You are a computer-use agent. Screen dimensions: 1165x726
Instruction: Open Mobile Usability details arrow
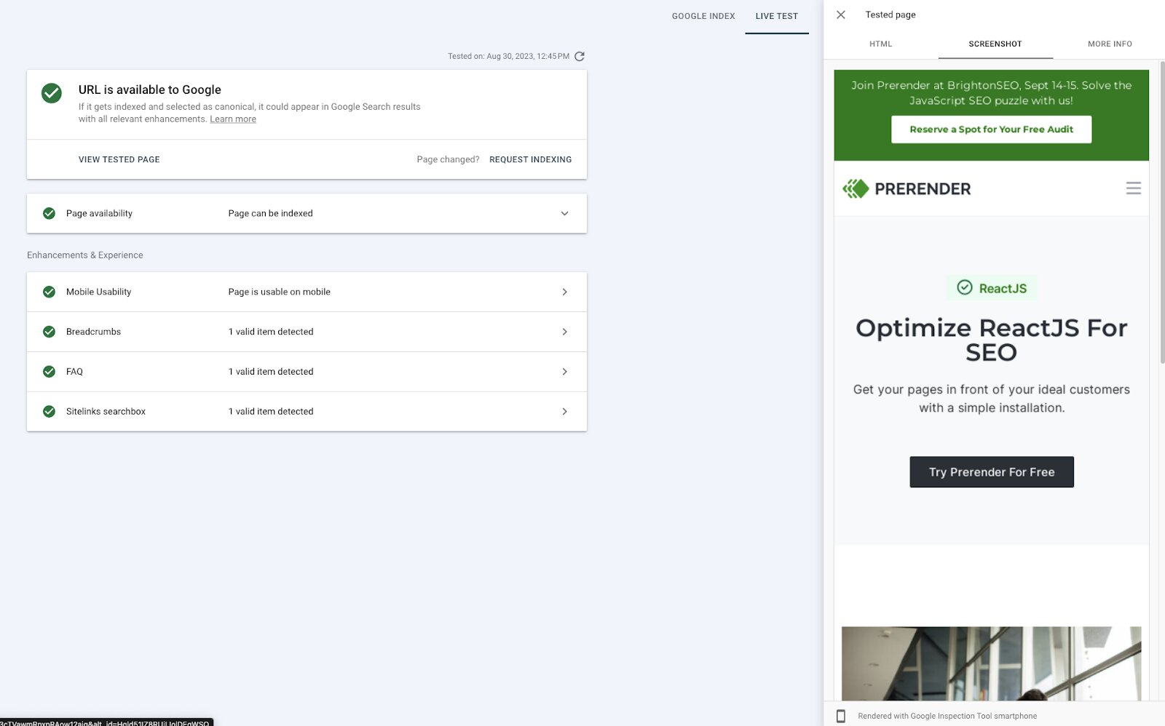click(564, 292)
